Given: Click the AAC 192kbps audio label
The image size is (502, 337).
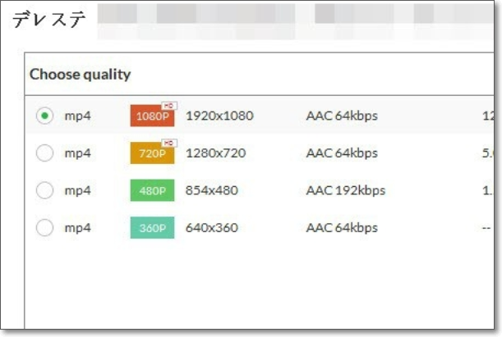Looking at the screenshot, I should click(x=345, y=190).
